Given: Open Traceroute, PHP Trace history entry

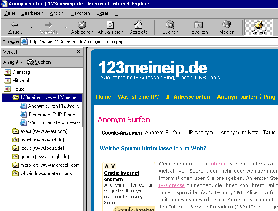Looking at the screenshot, I should tap(51, 114).
